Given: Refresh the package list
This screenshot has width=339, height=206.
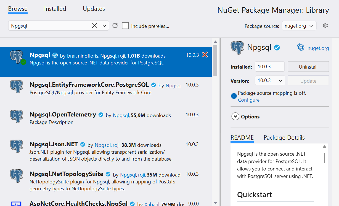Looking at the screenshot, I should point(115,26).
